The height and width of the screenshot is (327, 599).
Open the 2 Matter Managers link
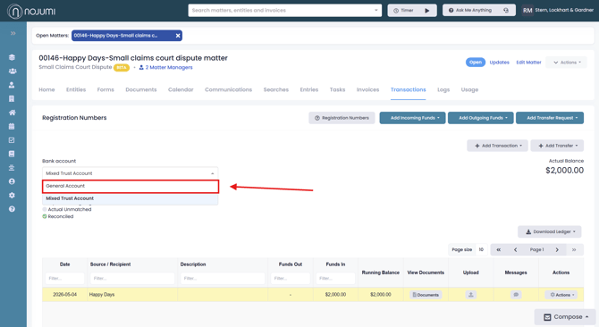[165, 68]
